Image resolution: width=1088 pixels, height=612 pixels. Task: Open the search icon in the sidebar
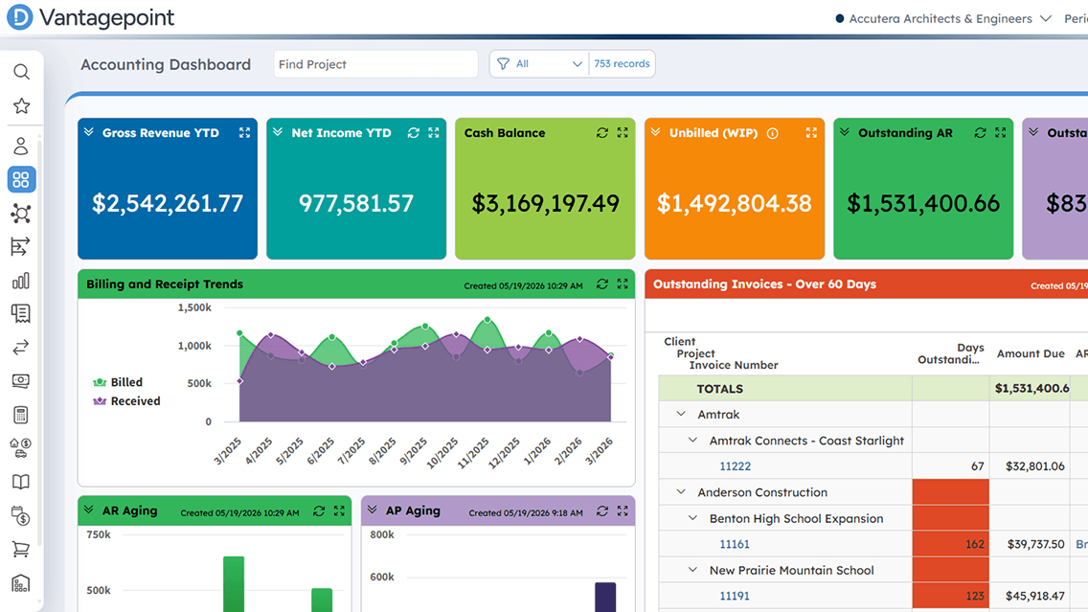tap(21, 72)
